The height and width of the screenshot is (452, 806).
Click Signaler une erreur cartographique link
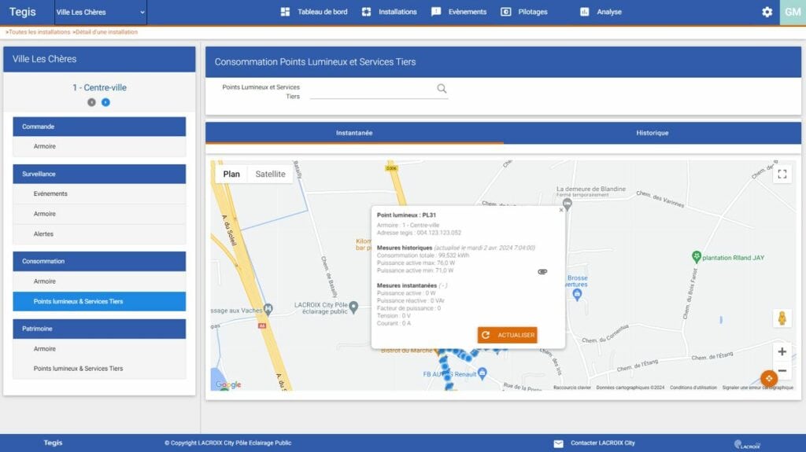pos(758,388)
